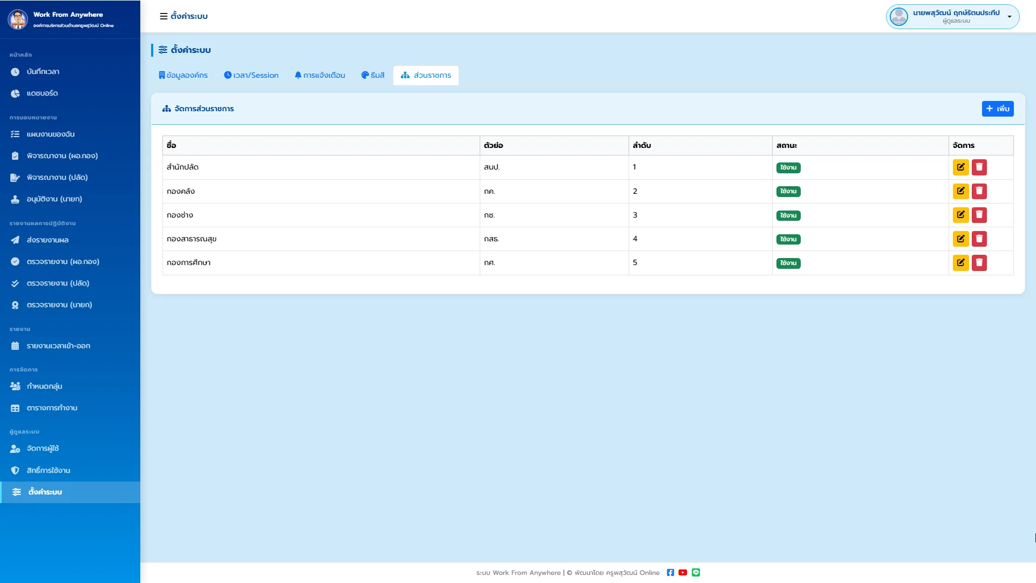
Task: Click the table icon for ตารางการทำงาน
Action: tap(15, 408)
